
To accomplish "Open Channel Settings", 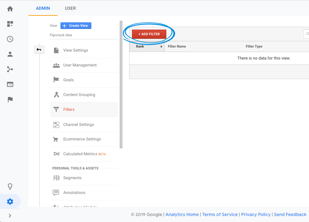I will click(84, 124).
